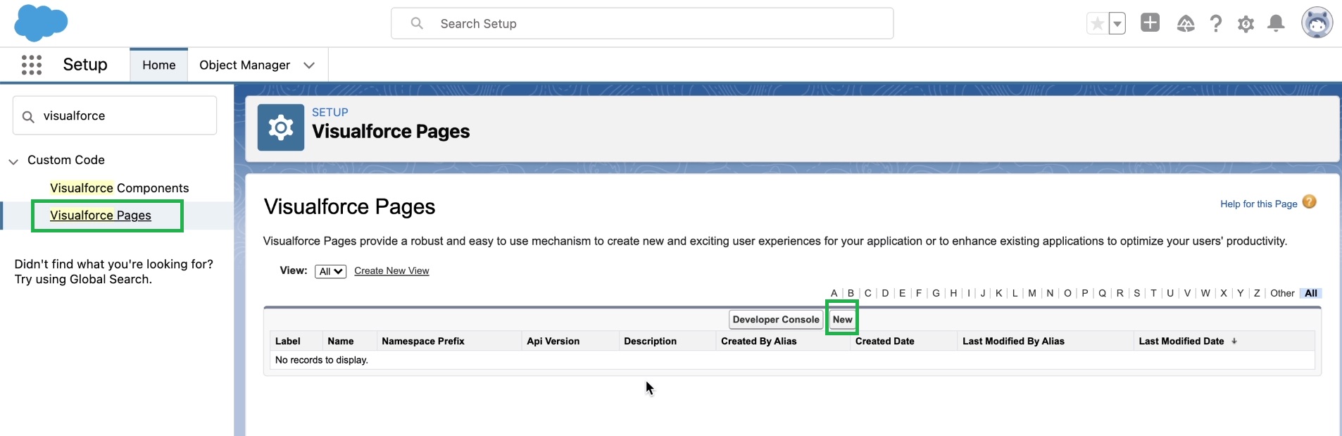1342x436 pixels.
Task: Filter list by letter A
Action: click(834, 293)
